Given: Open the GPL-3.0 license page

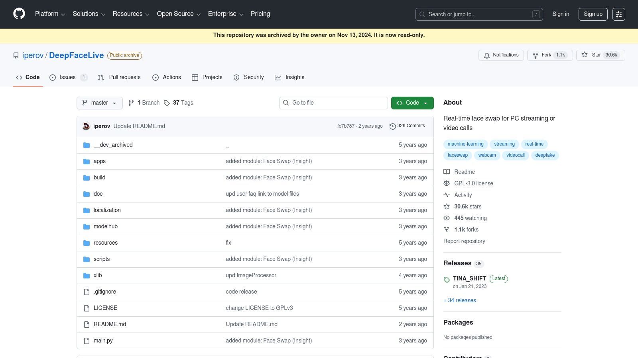Looking at the screenshot, I should 474,183.
